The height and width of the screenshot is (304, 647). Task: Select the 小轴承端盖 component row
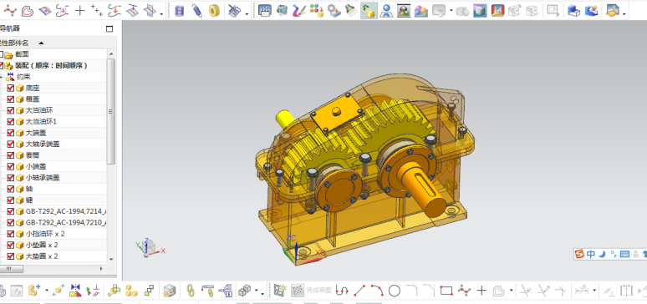[x=43, y=178]
